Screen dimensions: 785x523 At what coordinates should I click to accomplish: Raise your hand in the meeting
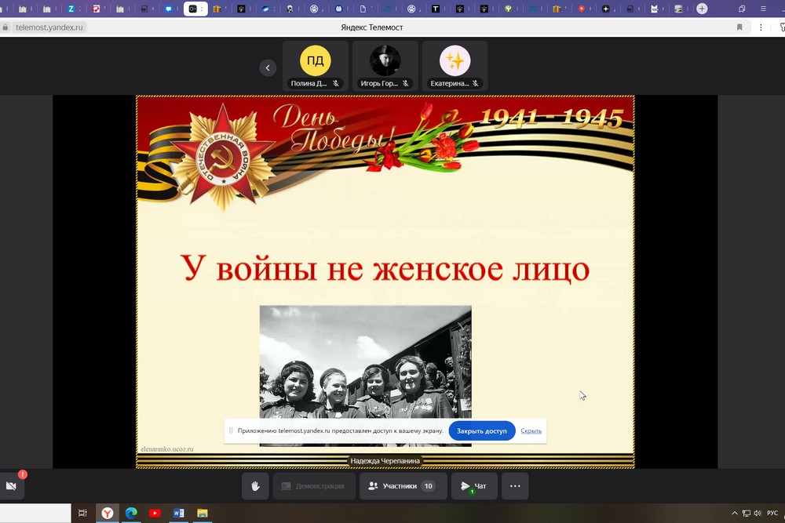coord(255,486)
